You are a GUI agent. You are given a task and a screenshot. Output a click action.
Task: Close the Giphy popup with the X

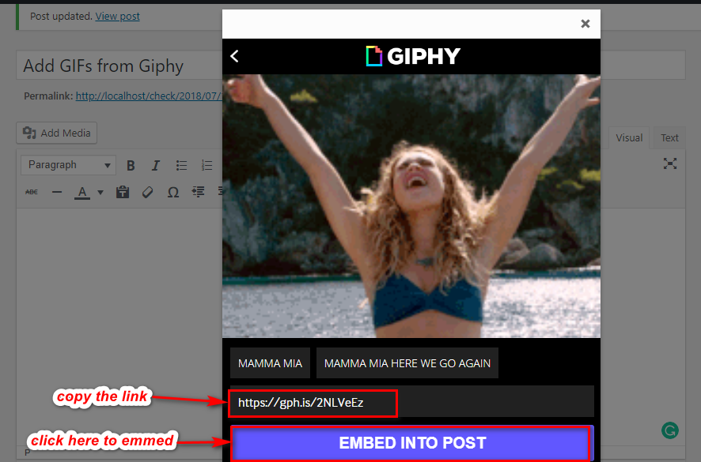(585, 24)
